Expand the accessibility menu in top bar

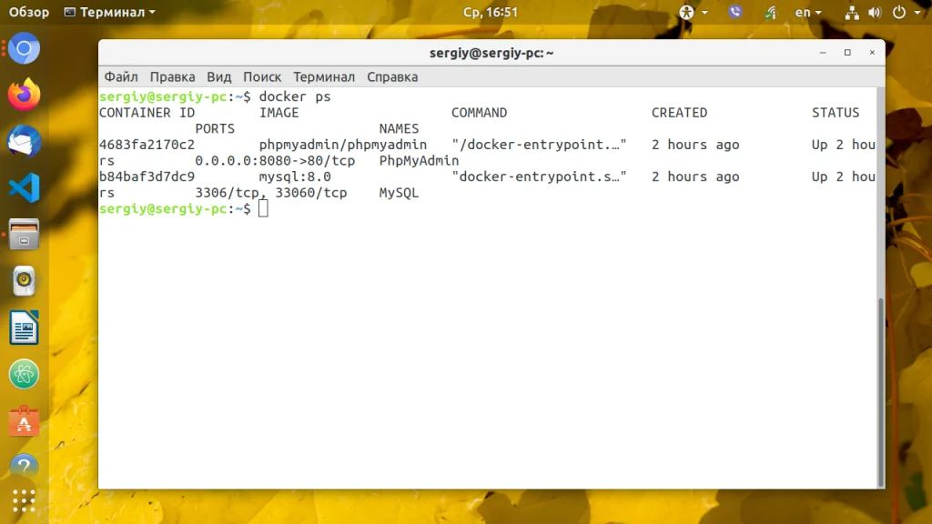coord(693,12)
